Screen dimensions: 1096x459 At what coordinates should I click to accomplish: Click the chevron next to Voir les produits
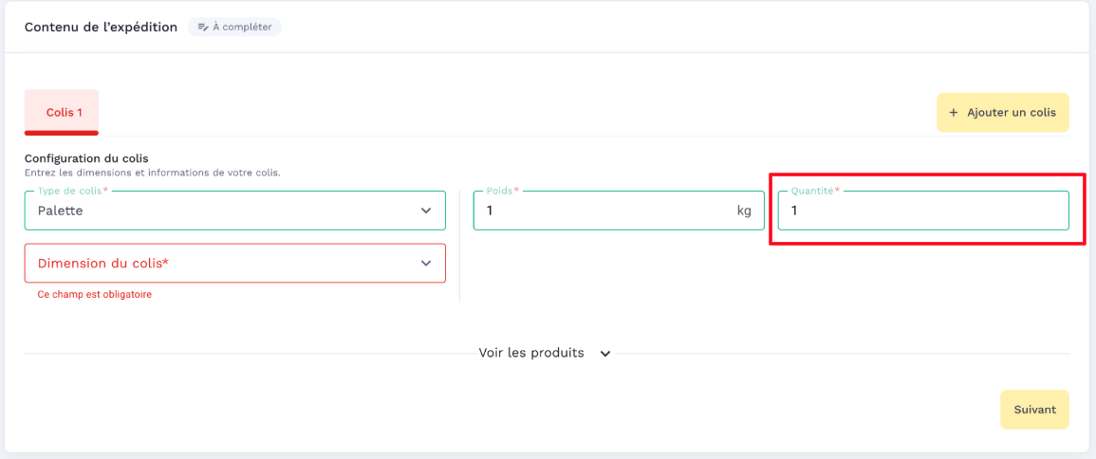[605, 354]
